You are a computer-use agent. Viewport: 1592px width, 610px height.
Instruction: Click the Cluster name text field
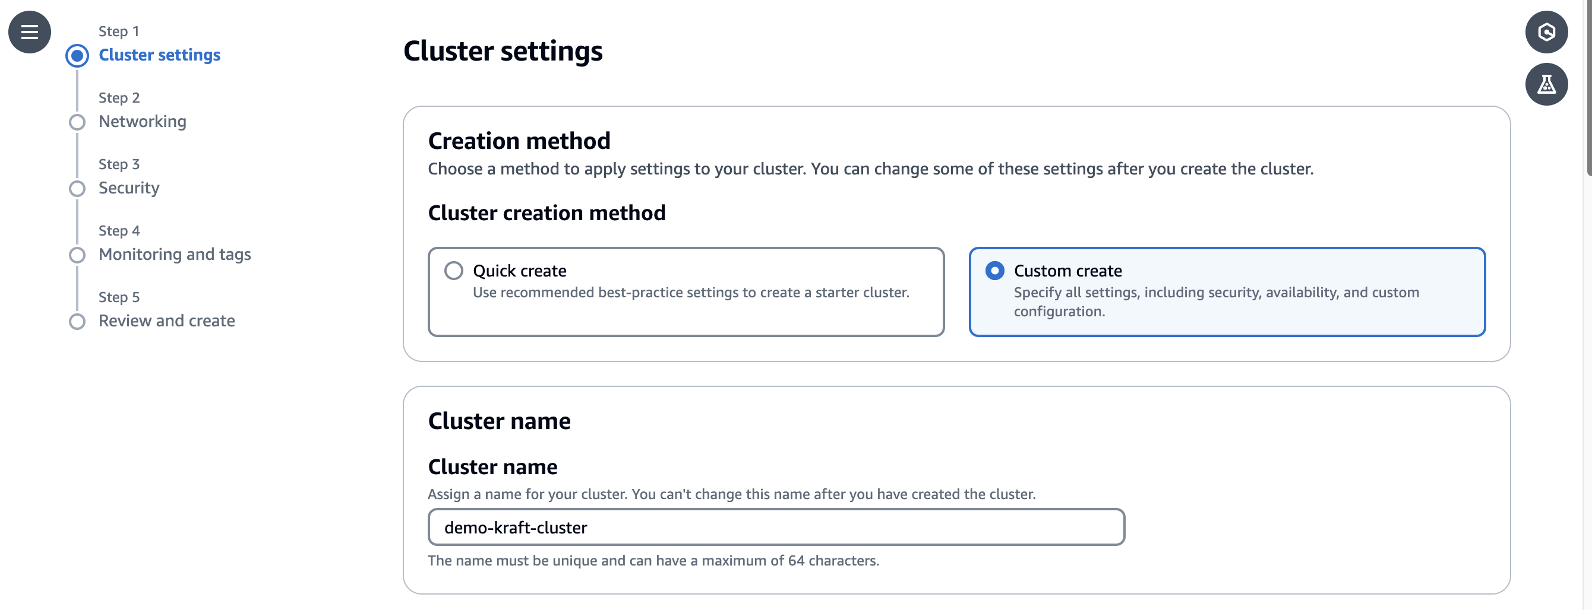click(x=776, y=528)
